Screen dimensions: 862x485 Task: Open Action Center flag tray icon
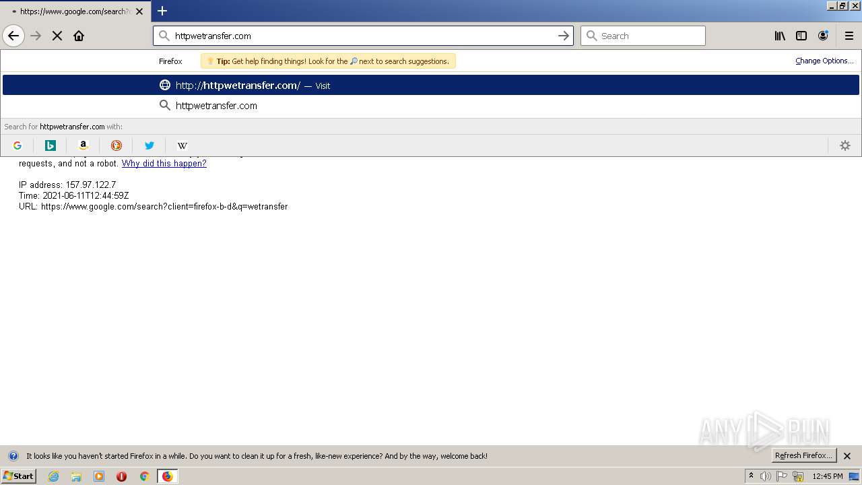pyautogui.click(x=782, y=476)
